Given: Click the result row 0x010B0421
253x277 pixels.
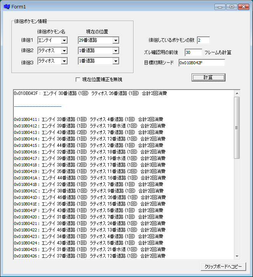Looking at the screenshot, I should [90, 223].
